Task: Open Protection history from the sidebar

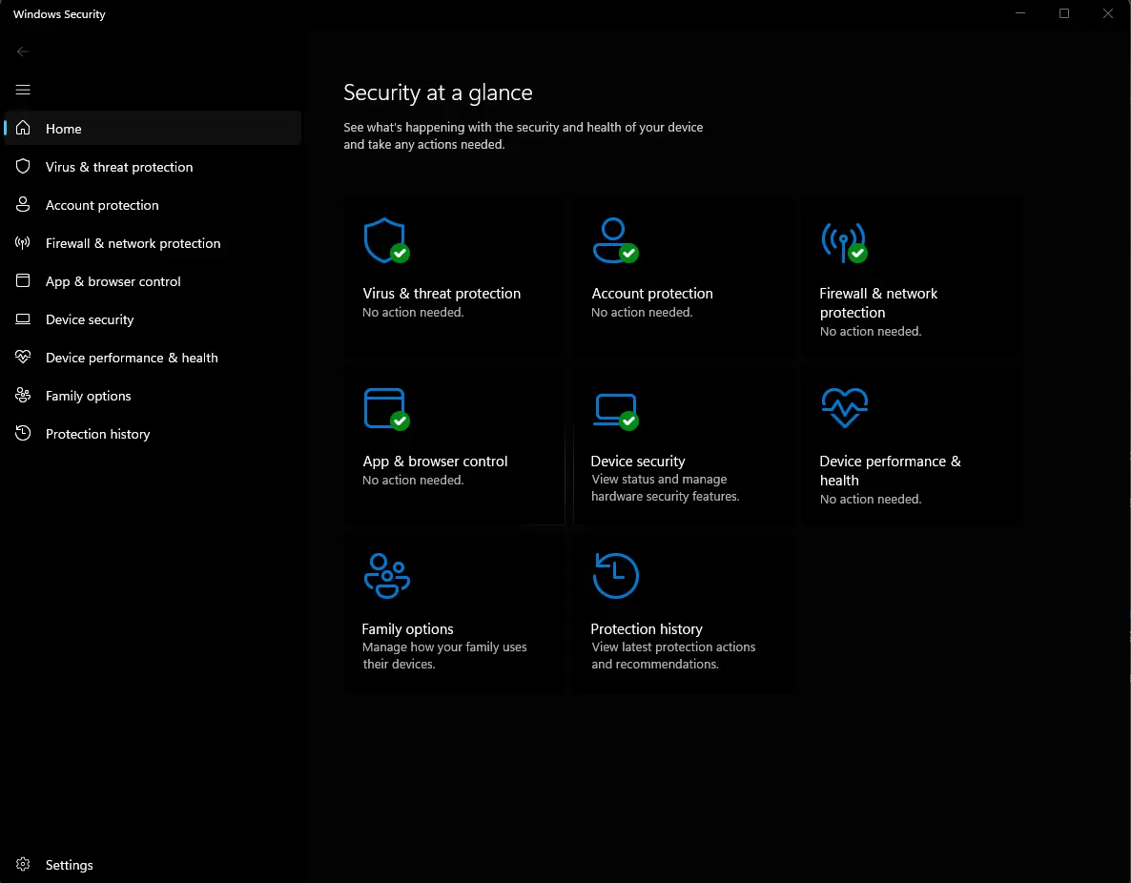Action: (153, 434)
